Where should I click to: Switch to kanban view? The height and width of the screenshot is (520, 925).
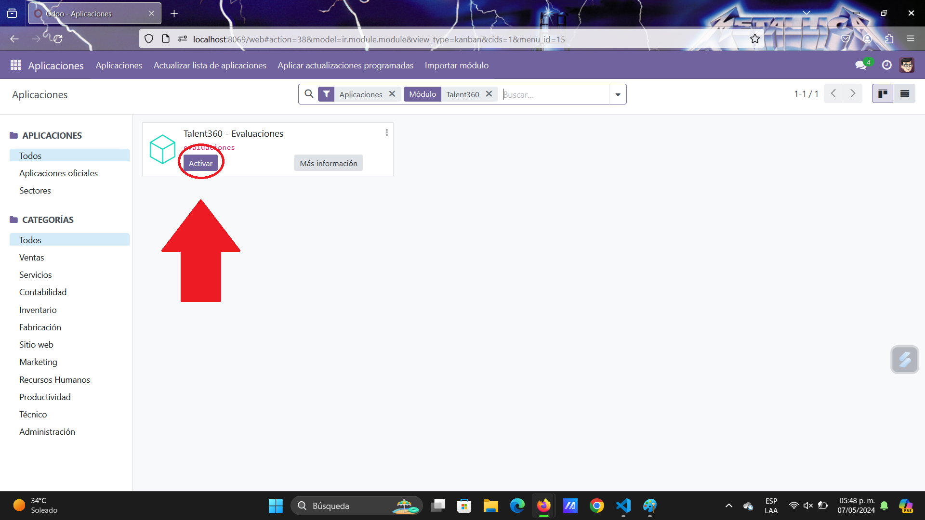[x=883, y=93]
